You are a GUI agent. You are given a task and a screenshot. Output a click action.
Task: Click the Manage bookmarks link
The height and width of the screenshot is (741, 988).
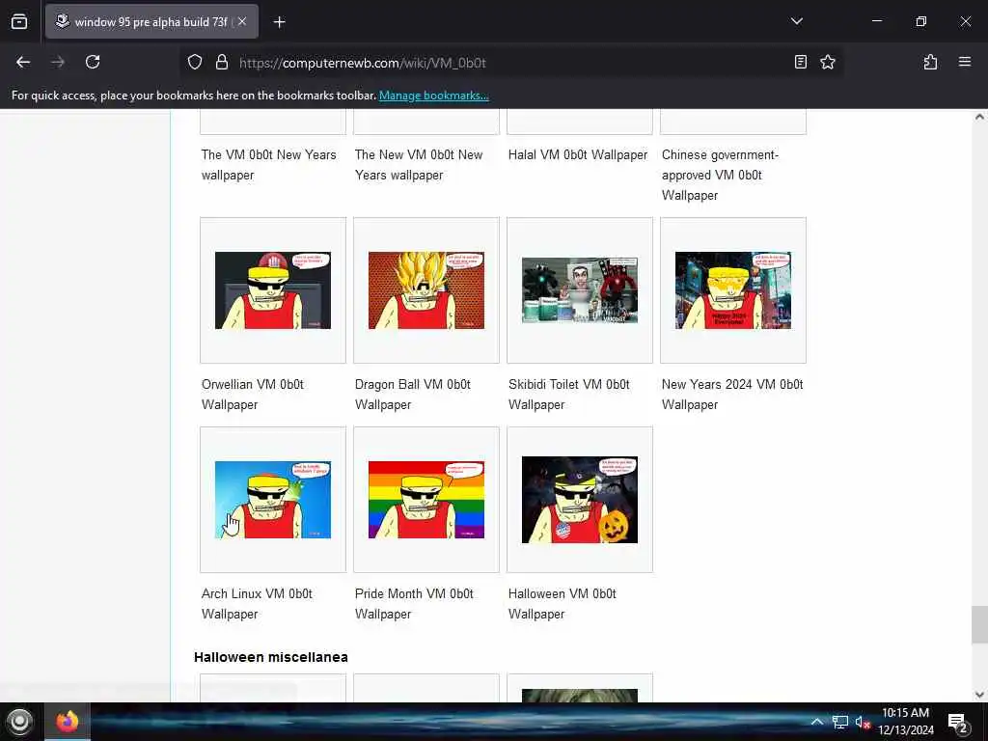point(433,96)
